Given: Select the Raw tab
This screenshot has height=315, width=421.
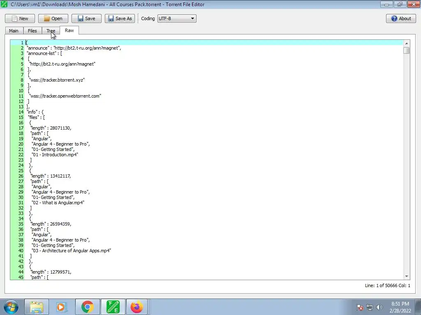Looking at the screenshot, I should point(69,30).
